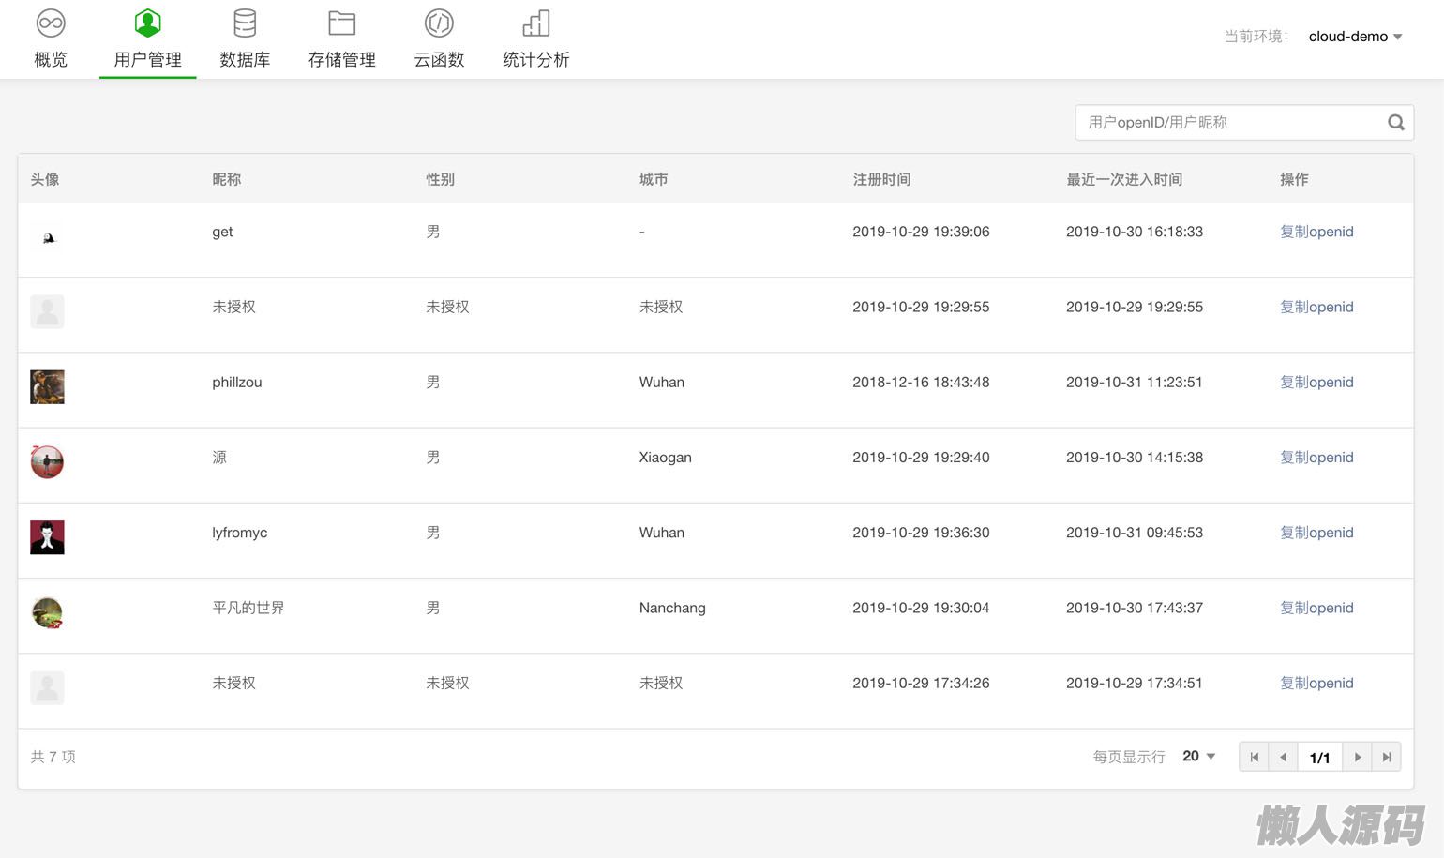1444x858 pixels.
Task: Go to the previous page arrow
Action: coord(1283,757)
